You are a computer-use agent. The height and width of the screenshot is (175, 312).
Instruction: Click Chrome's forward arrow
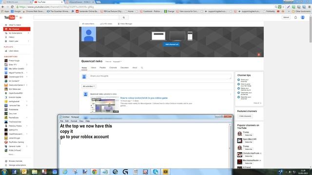pyautogui.click(x=8, y=7)
